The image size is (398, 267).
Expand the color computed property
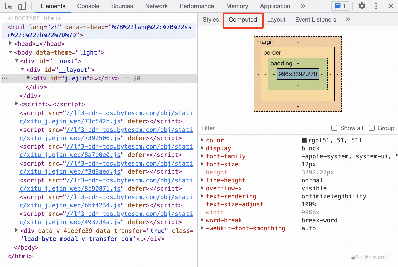(202, 140)
